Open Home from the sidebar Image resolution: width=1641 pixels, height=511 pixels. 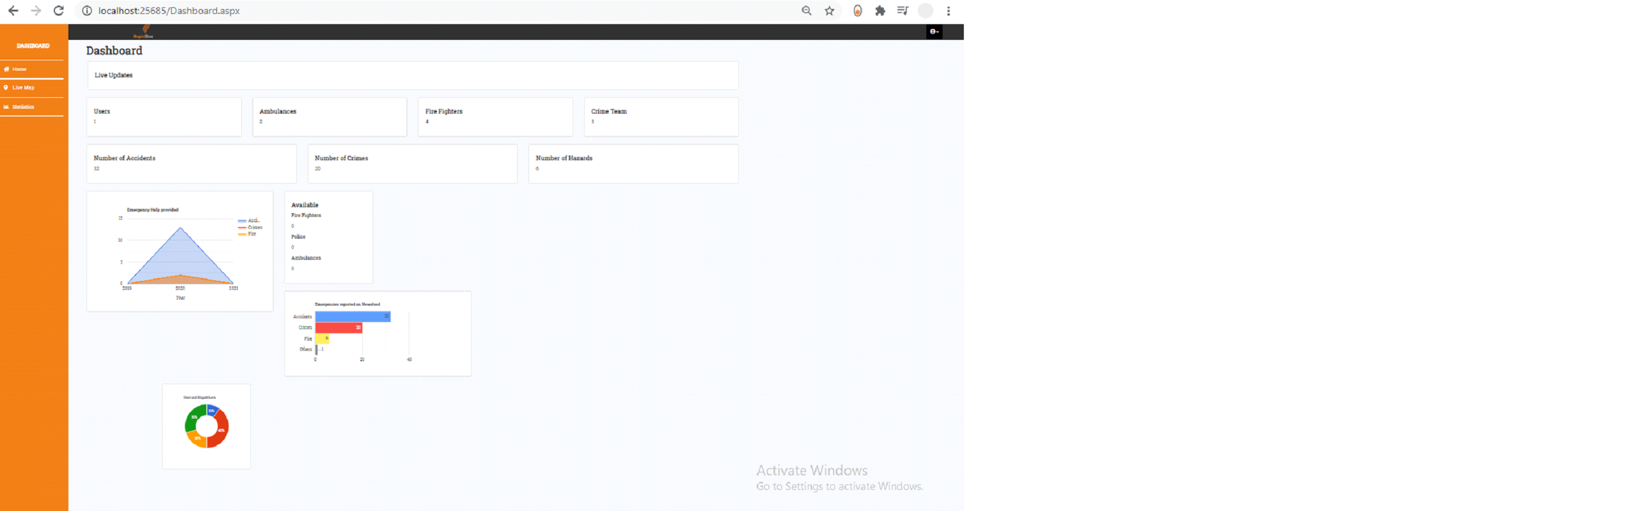(32, 69)
